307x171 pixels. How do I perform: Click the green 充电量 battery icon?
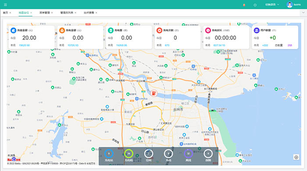click(111, 30)
